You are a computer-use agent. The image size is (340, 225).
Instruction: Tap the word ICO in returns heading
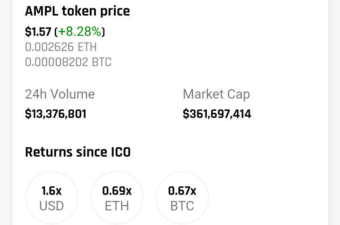[120, 152]
